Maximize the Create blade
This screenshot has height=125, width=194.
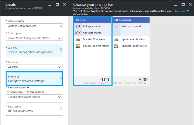(x=57, y=4)
